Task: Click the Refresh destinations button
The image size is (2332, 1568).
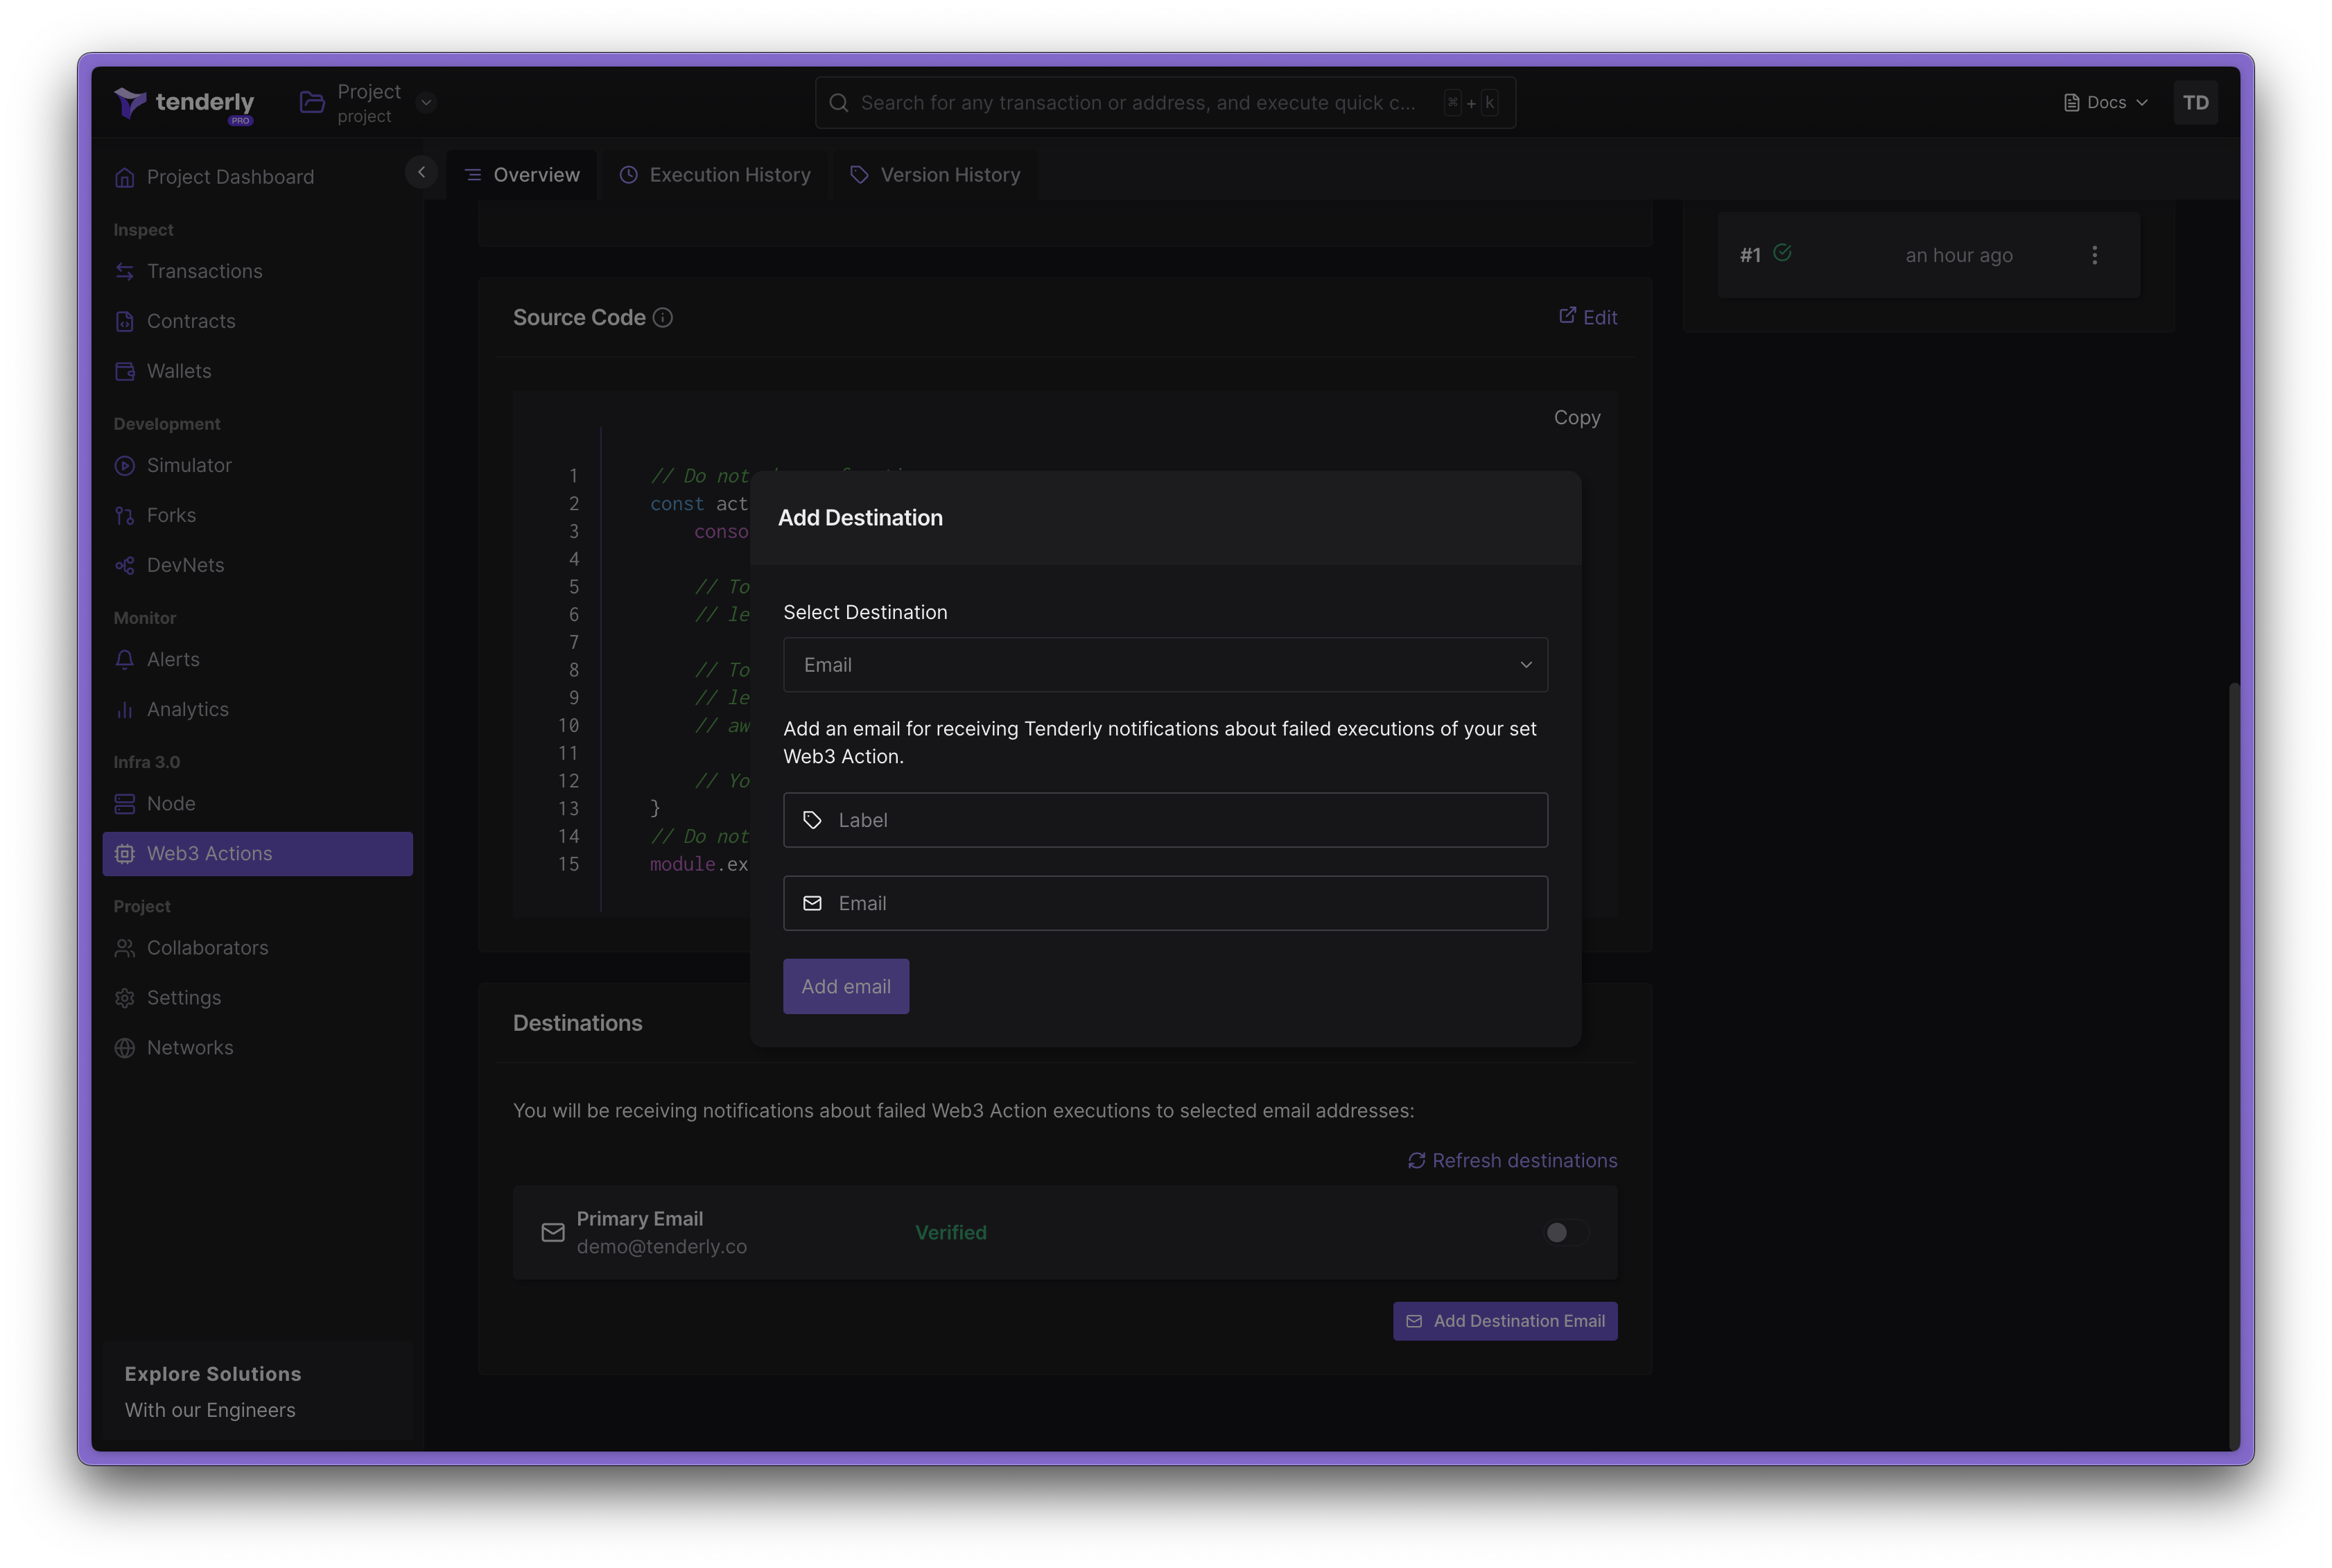Action: (1511, 1158)
